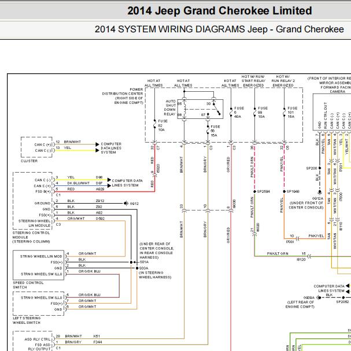The image size is (351, 351).
Task: Select "BRN/WHT" label at cluster pin 12
Action: coord(72,142)
